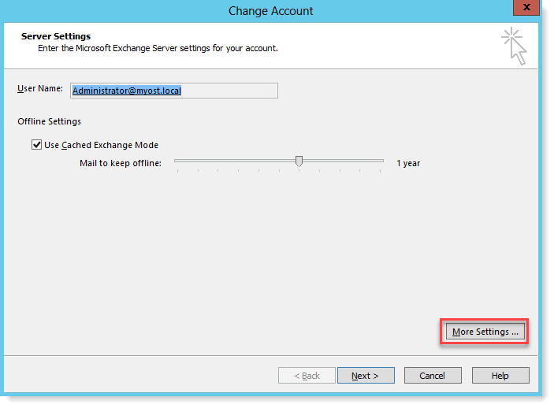Close the Change Account window

point(526,7)
